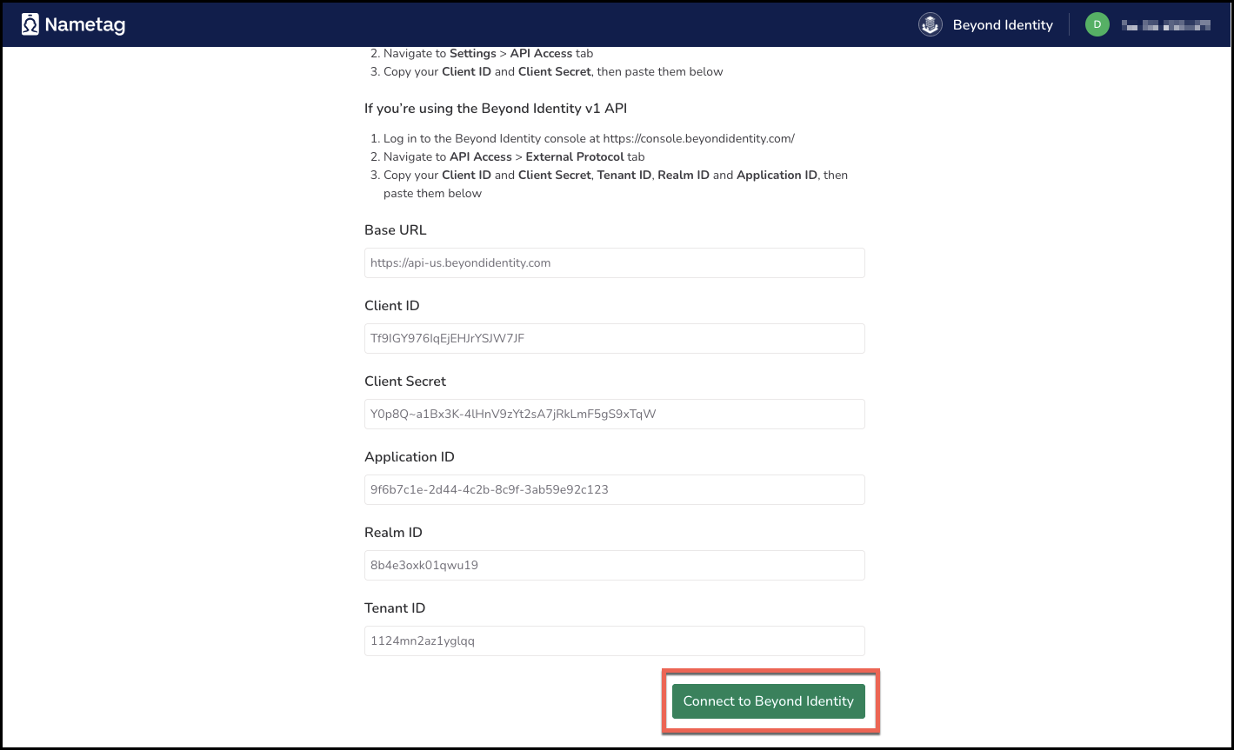Click into the Client ID field
The height and width of the screenshot is (750, 1234).
614,339
